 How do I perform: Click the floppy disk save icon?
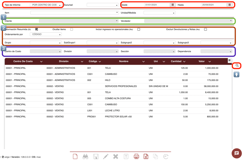click(96, 156)
